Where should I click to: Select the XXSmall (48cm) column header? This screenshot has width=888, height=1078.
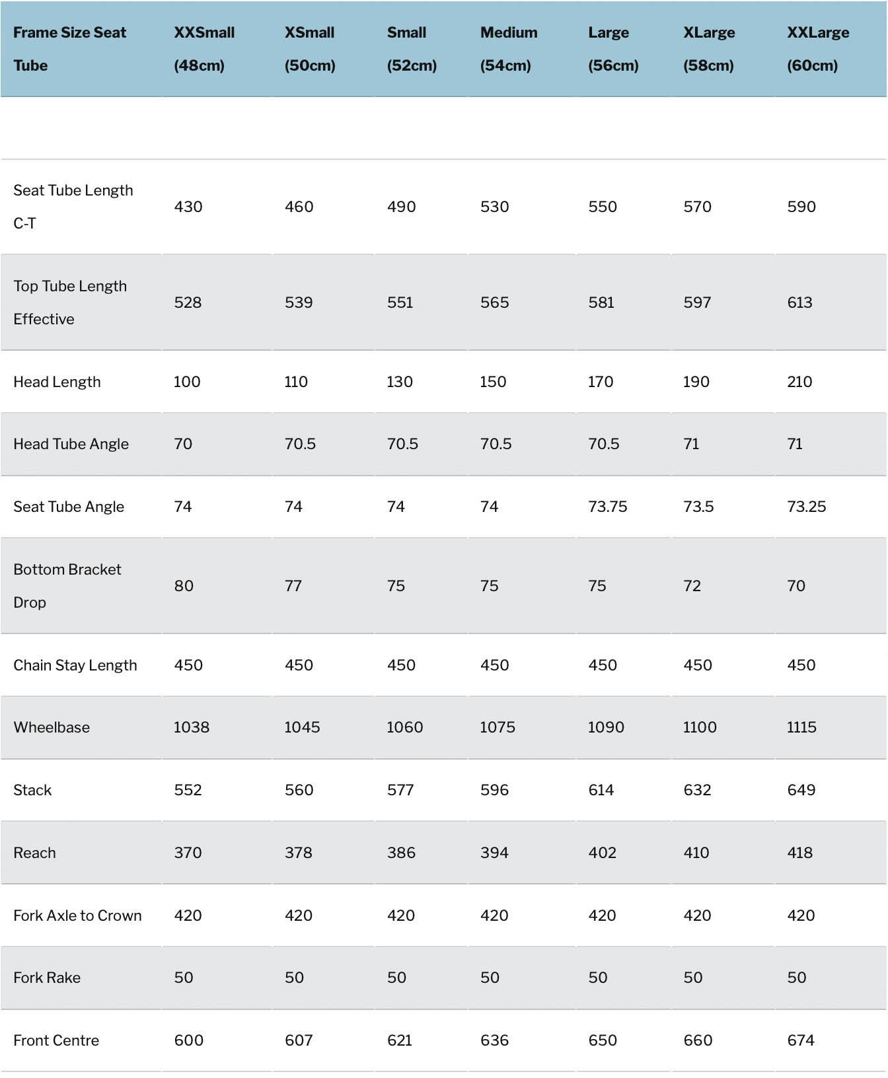tap(204, 49)
